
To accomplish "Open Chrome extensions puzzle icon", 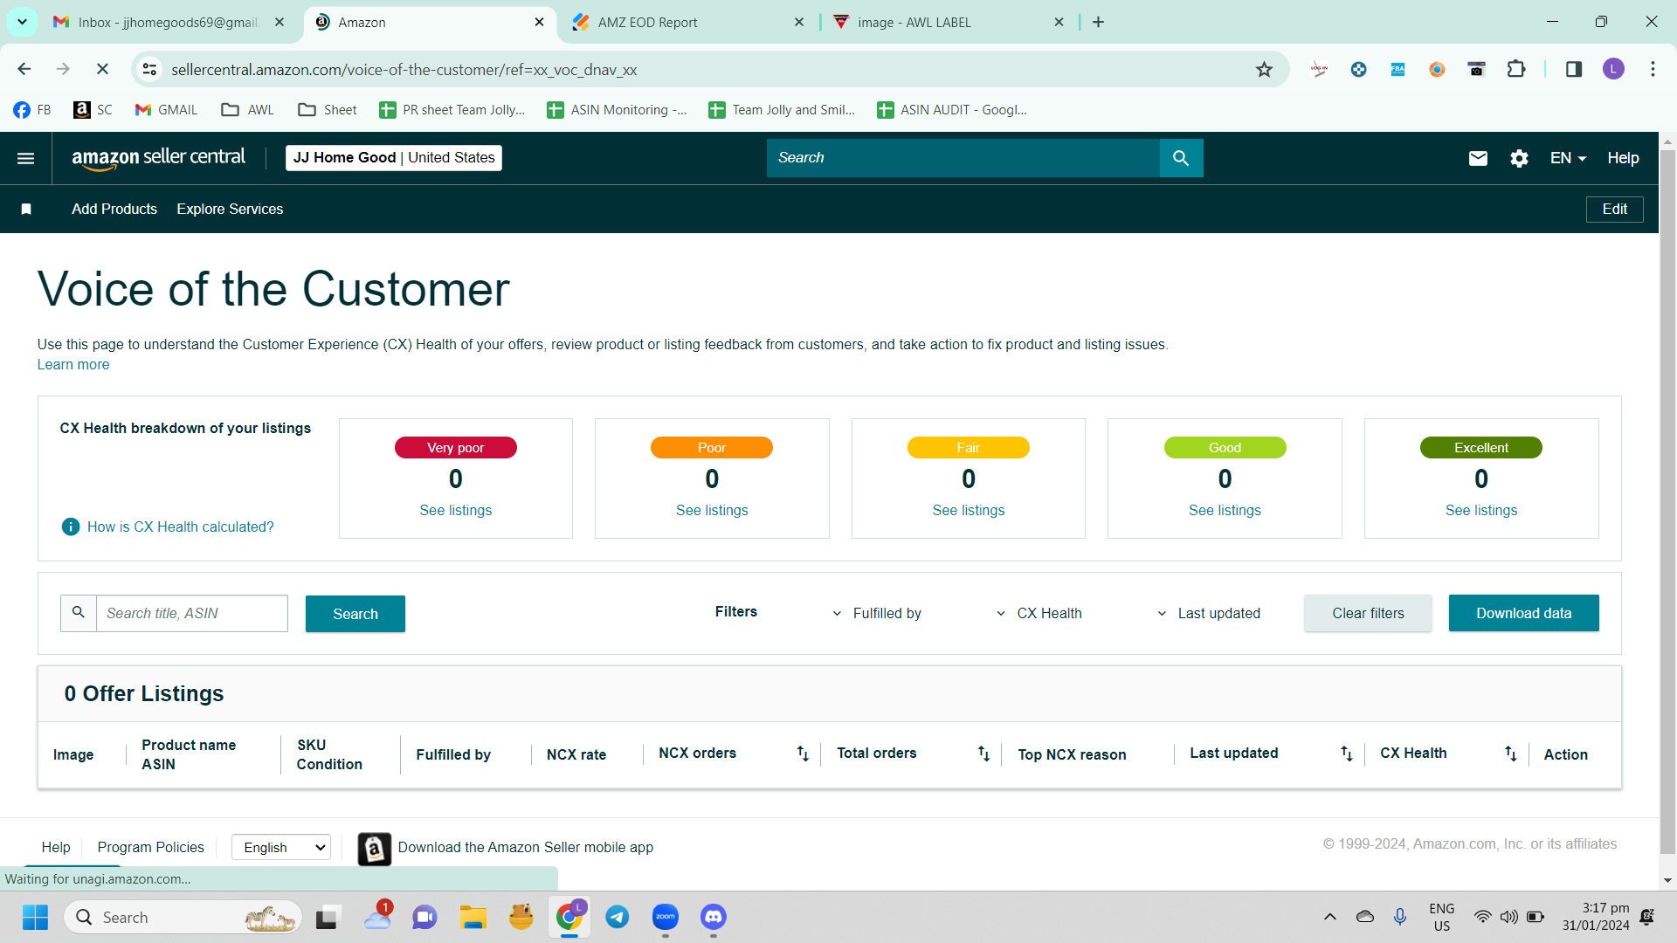I will pyautogui.click(x=1516, y=70).
